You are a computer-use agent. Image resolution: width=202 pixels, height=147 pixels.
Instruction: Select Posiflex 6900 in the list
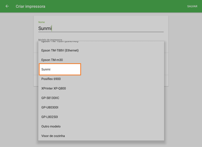(51, 79)
